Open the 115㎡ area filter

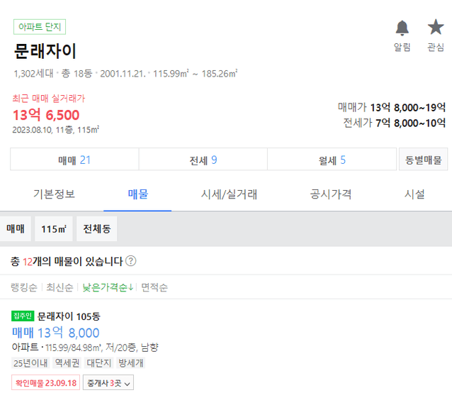tap(54, 228)
